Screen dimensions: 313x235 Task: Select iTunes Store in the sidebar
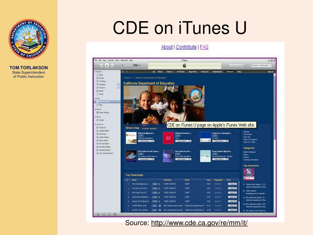coord(107,102)
